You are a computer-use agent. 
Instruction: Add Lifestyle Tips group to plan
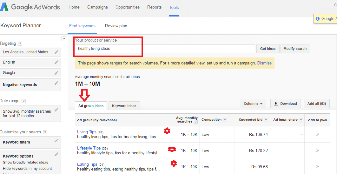[317, 150]
